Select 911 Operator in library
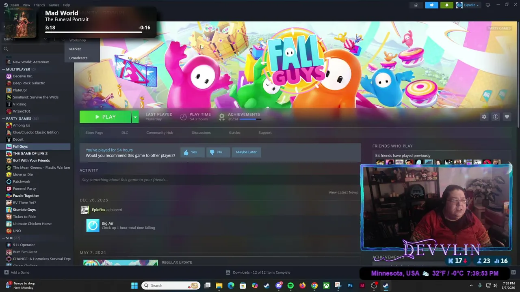This screenshot has width=520, height=292. (x=24, y=245)
